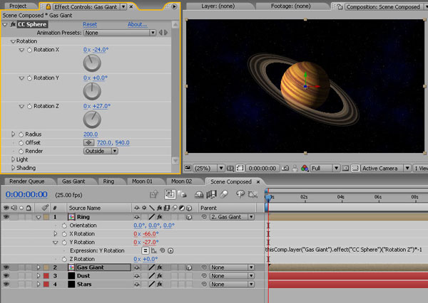The image size is (428, 303).
Task: Toggle visibility of the Stars layer
Action: point(5,284)
